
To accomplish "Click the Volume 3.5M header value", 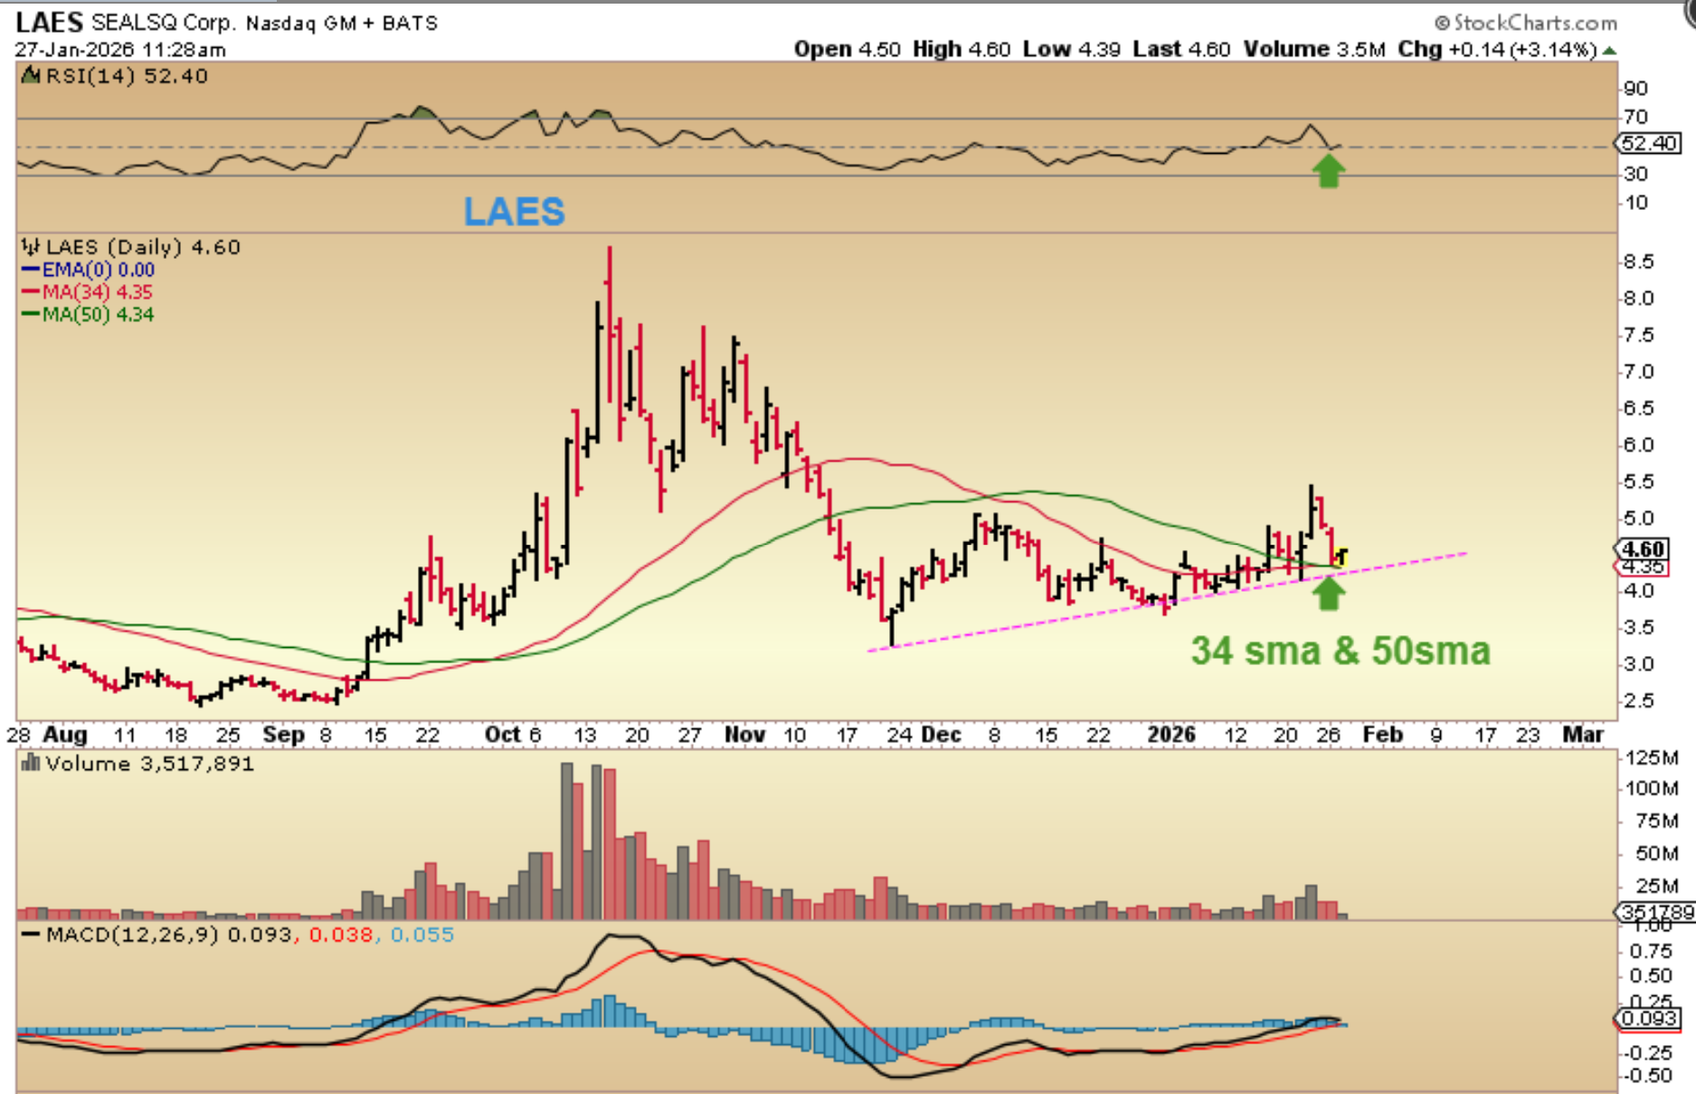I will 1314,49.
